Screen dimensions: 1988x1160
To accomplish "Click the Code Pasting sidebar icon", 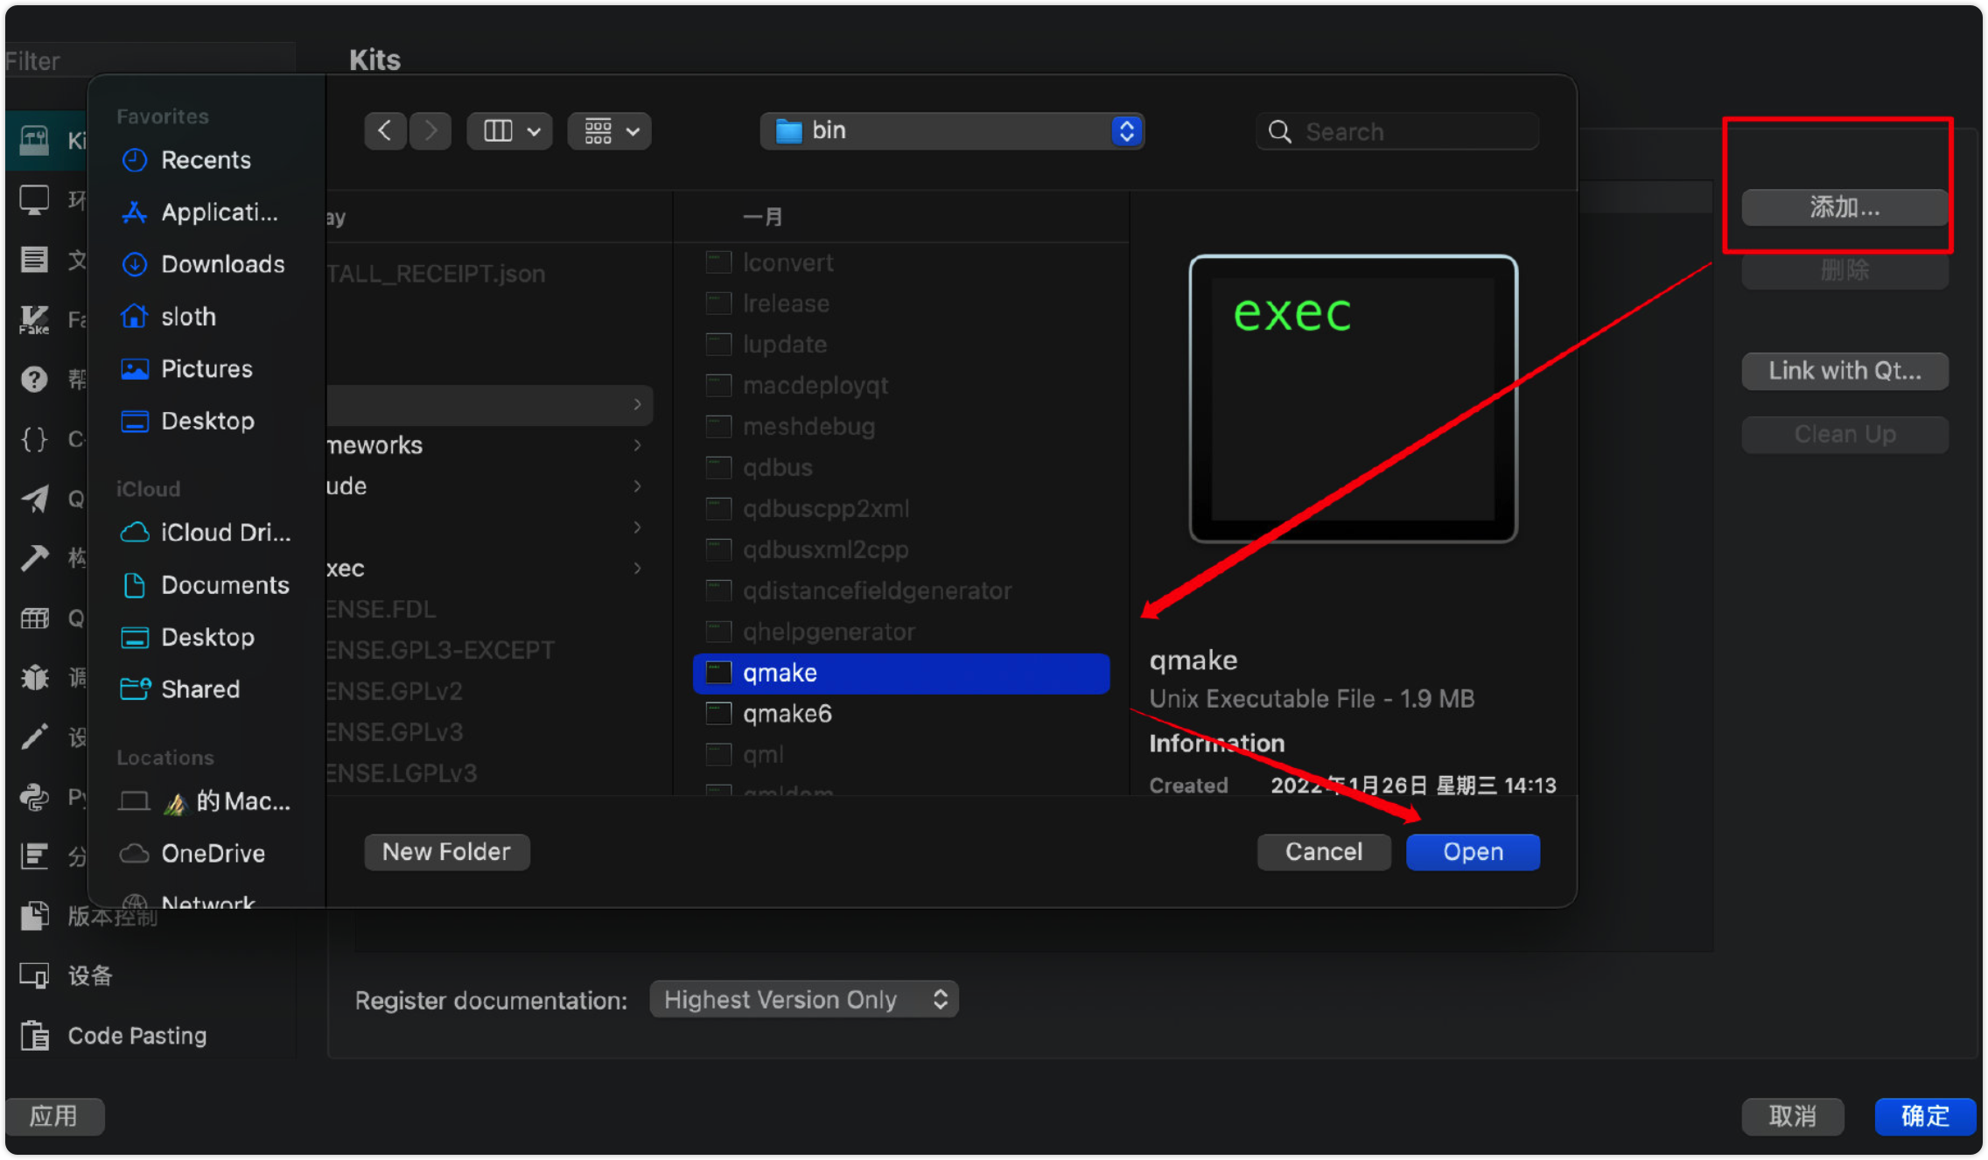I will [x=35, y=1036].
